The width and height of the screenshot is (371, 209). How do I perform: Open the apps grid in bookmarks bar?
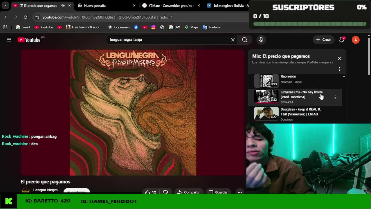[x=5, y=27]
